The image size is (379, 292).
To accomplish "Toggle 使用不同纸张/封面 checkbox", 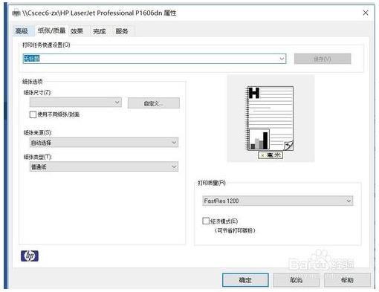I will [33, 114].
